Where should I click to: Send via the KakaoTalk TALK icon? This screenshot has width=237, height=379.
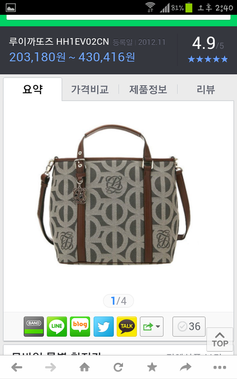pyautogui.click(x=127, y=326)
